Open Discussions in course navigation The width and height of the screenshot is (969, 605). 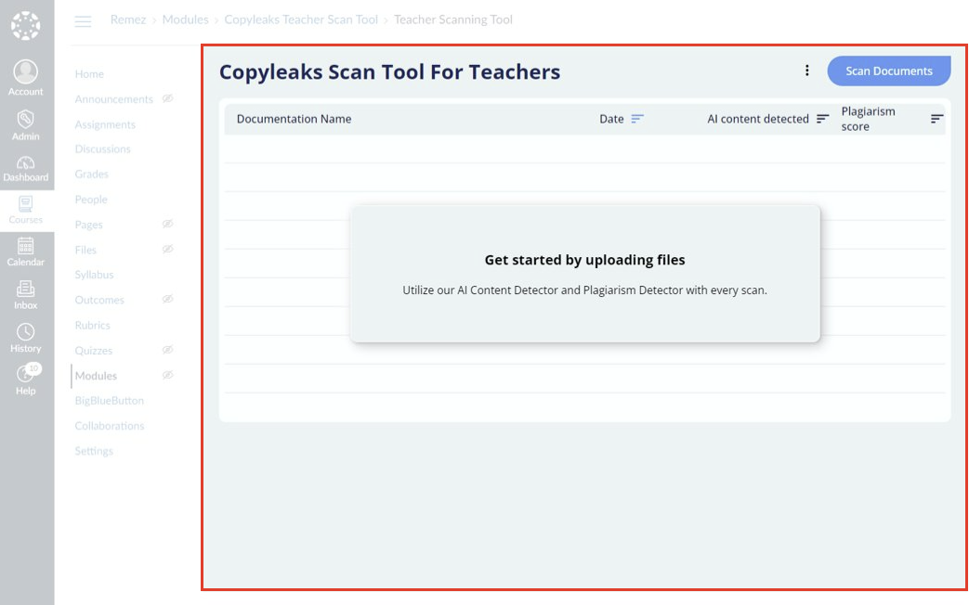coord(102,149)
